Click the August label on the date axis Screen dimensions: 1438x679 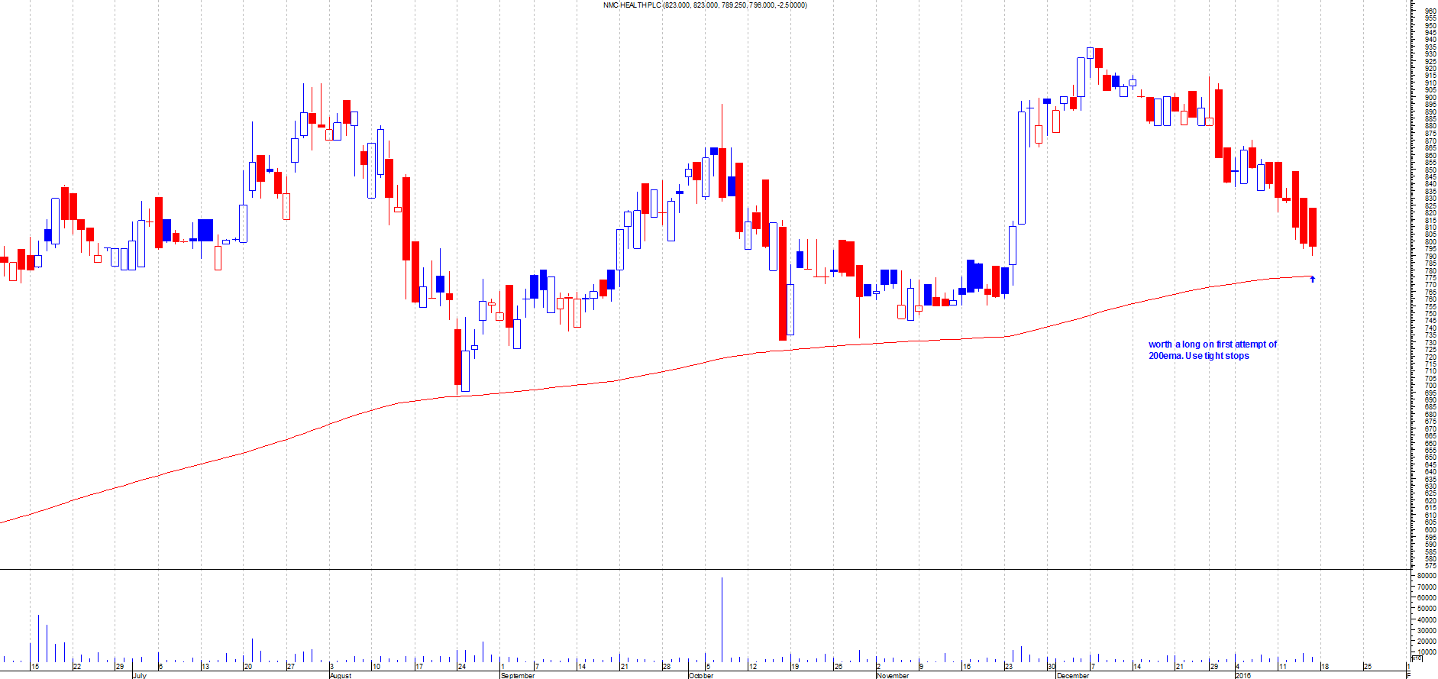click(x=341, y=675)
